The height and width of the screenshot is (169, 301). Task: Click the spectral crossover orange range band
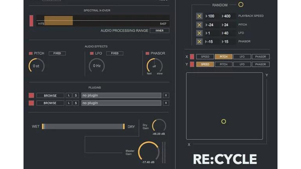(58, 20)
